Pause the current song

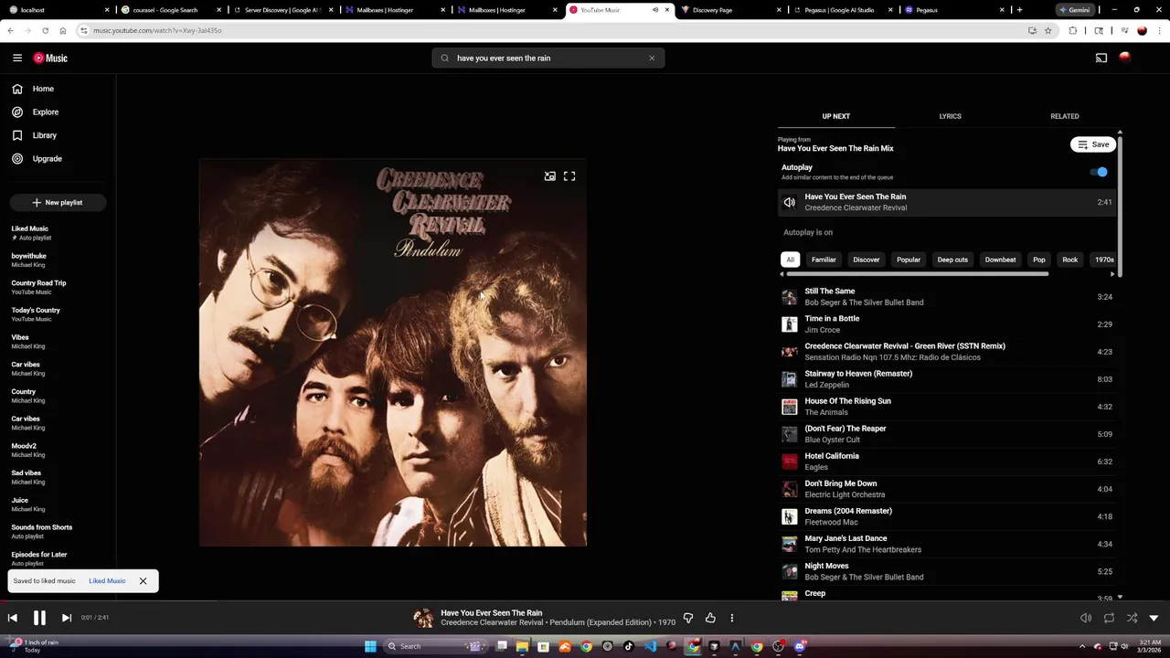pyautogui.click(x=39, y=618)
